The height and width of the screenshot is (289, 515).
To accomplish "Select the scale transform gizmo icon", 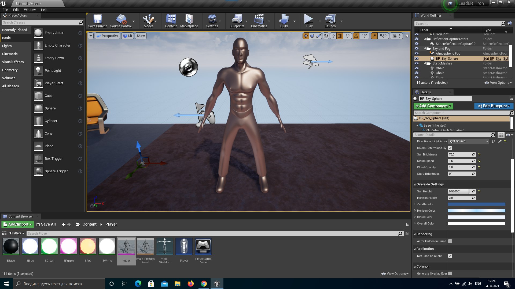I will [x=319, y=36].
